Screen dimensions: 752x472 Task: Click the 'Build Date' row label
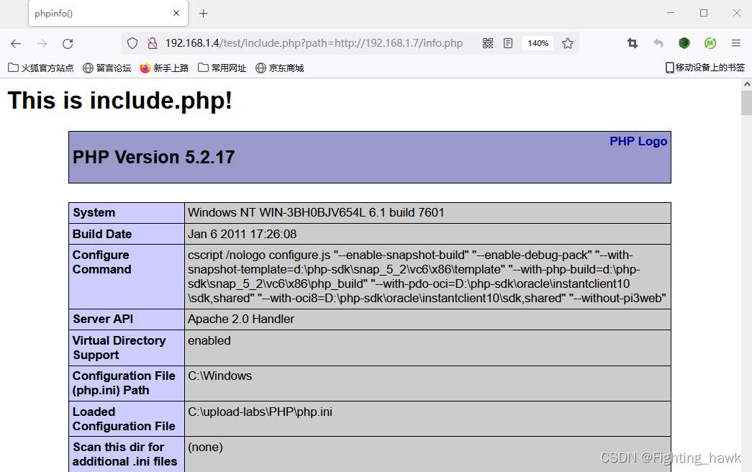point(102,234)
